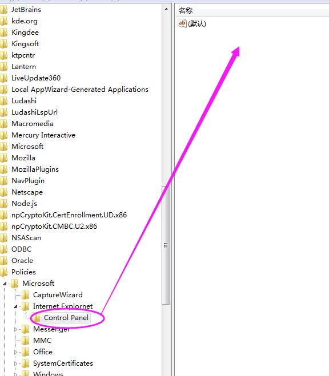Screen dimensions: 329x376
Task: Select the CaptureWizard key
Action: 58,295
